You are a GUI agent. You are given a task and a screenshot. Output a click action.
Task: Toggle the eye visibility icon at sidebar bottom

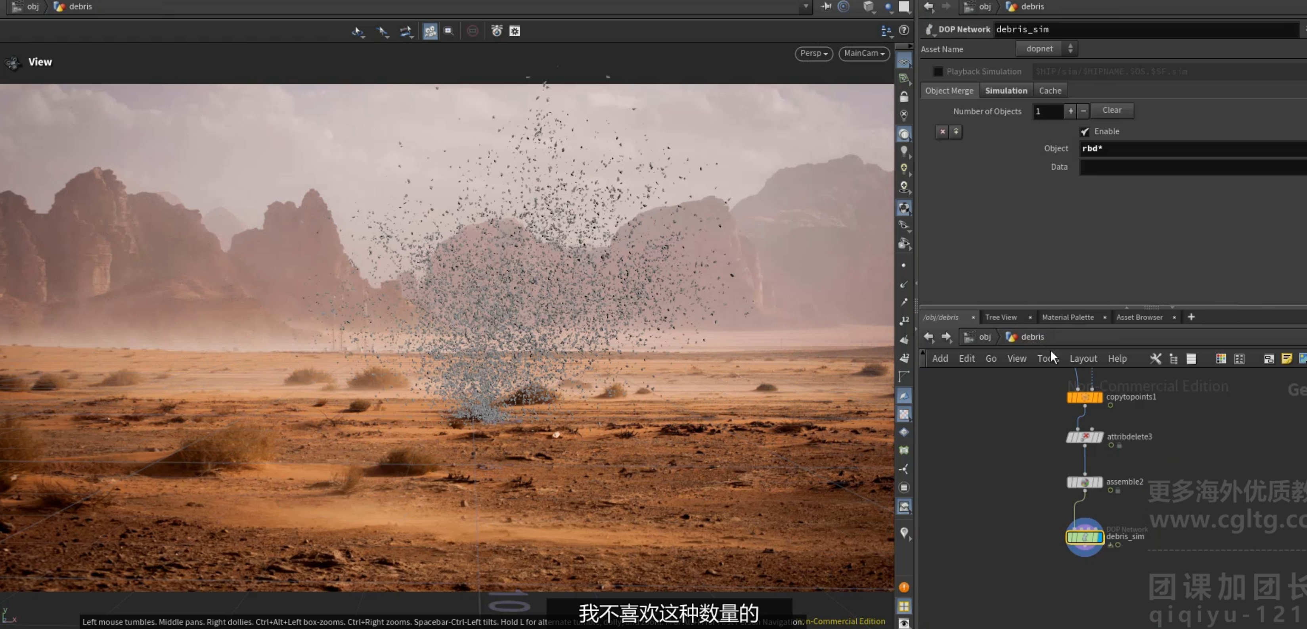[x=903, y=623]
